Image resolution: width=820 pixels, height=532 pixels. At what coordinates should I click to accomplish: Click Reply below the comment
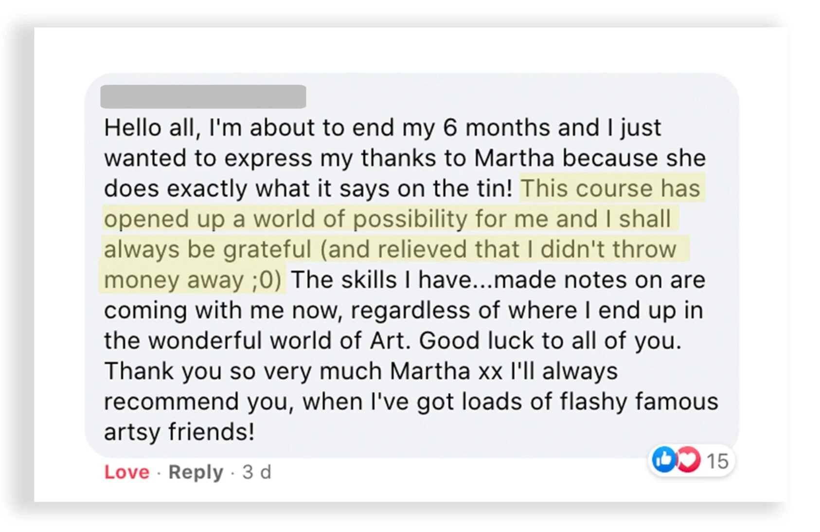point(196,472)
